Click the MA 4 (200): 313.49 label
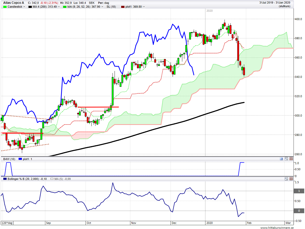Image resolution: width=305 pixels, height=229 pixels. tap(45, 7)
